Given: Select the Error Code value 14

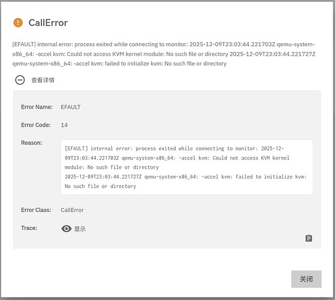Looking at the screenshot, I should pyautogui.click(x=64, y=125).
